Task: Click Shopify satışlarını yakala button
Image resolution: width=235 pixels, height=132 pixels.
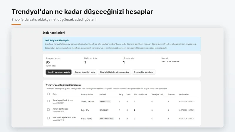Action: click(58, 72)
